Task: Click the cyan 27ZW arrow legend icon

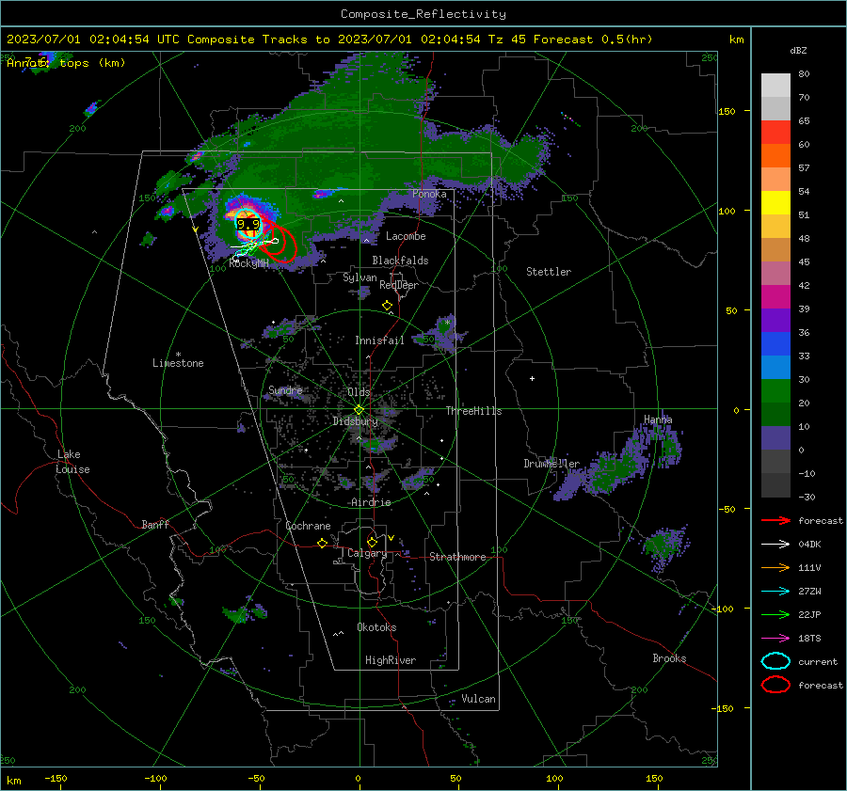Action: pyautogui.click(x=775, y=592)
